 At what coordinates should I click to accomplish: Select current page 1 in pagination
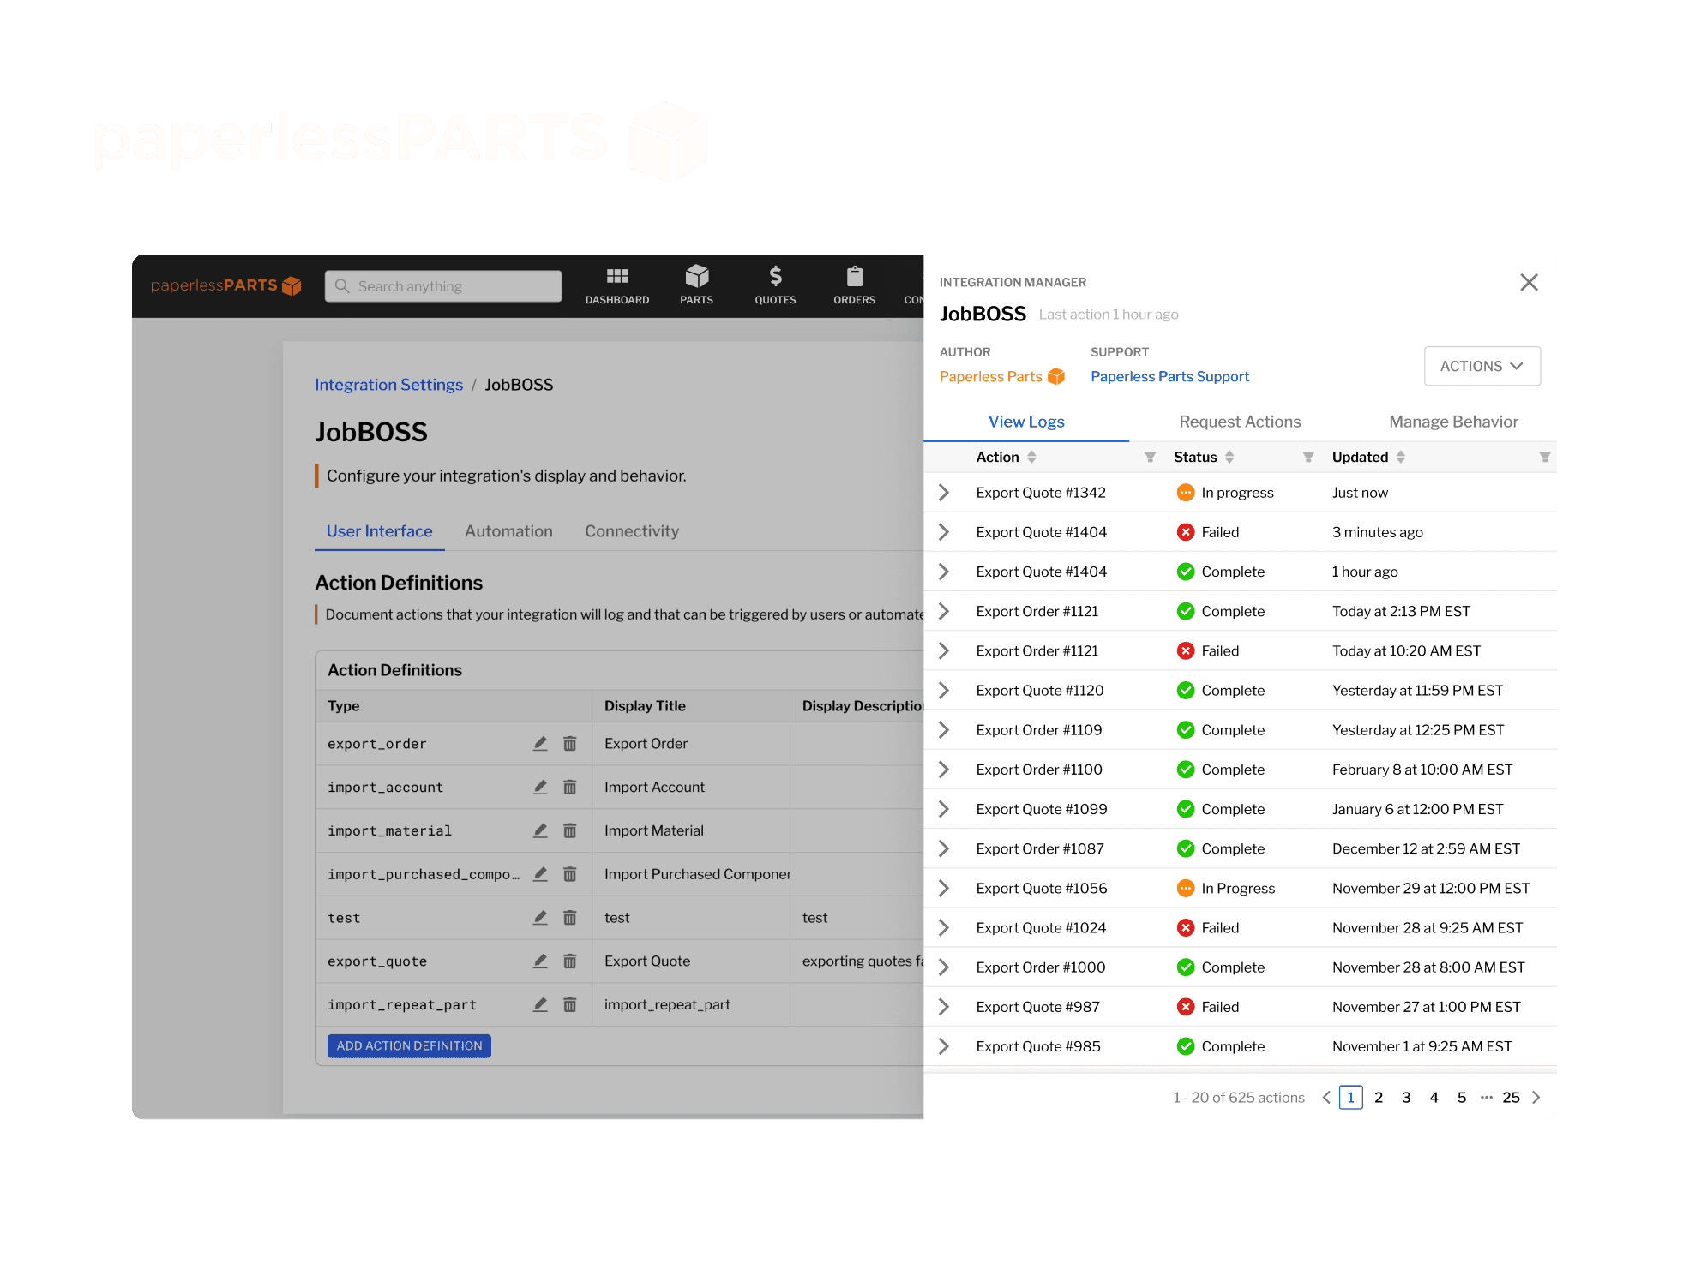pos(1351,1098)
